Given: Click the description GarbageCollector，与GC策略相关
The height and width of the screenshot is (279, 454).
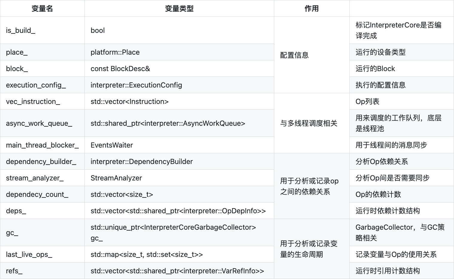Looking at the screenshot, I should 402,232.
